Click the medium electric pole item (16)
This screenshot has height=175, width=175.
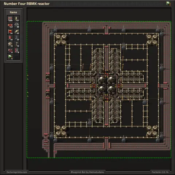coord(16,44)
